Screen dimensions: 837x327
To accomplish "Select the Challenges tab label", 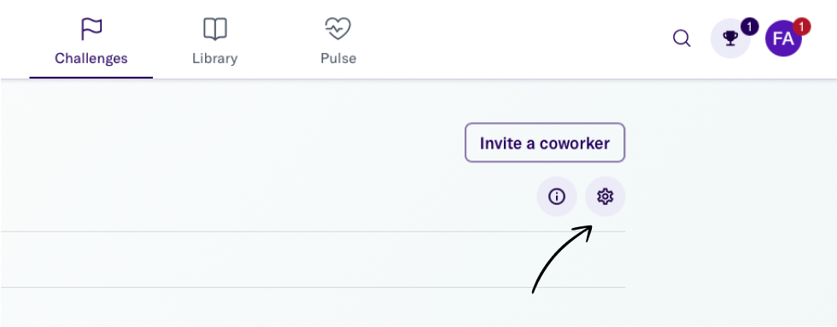I will coord(91,58).
